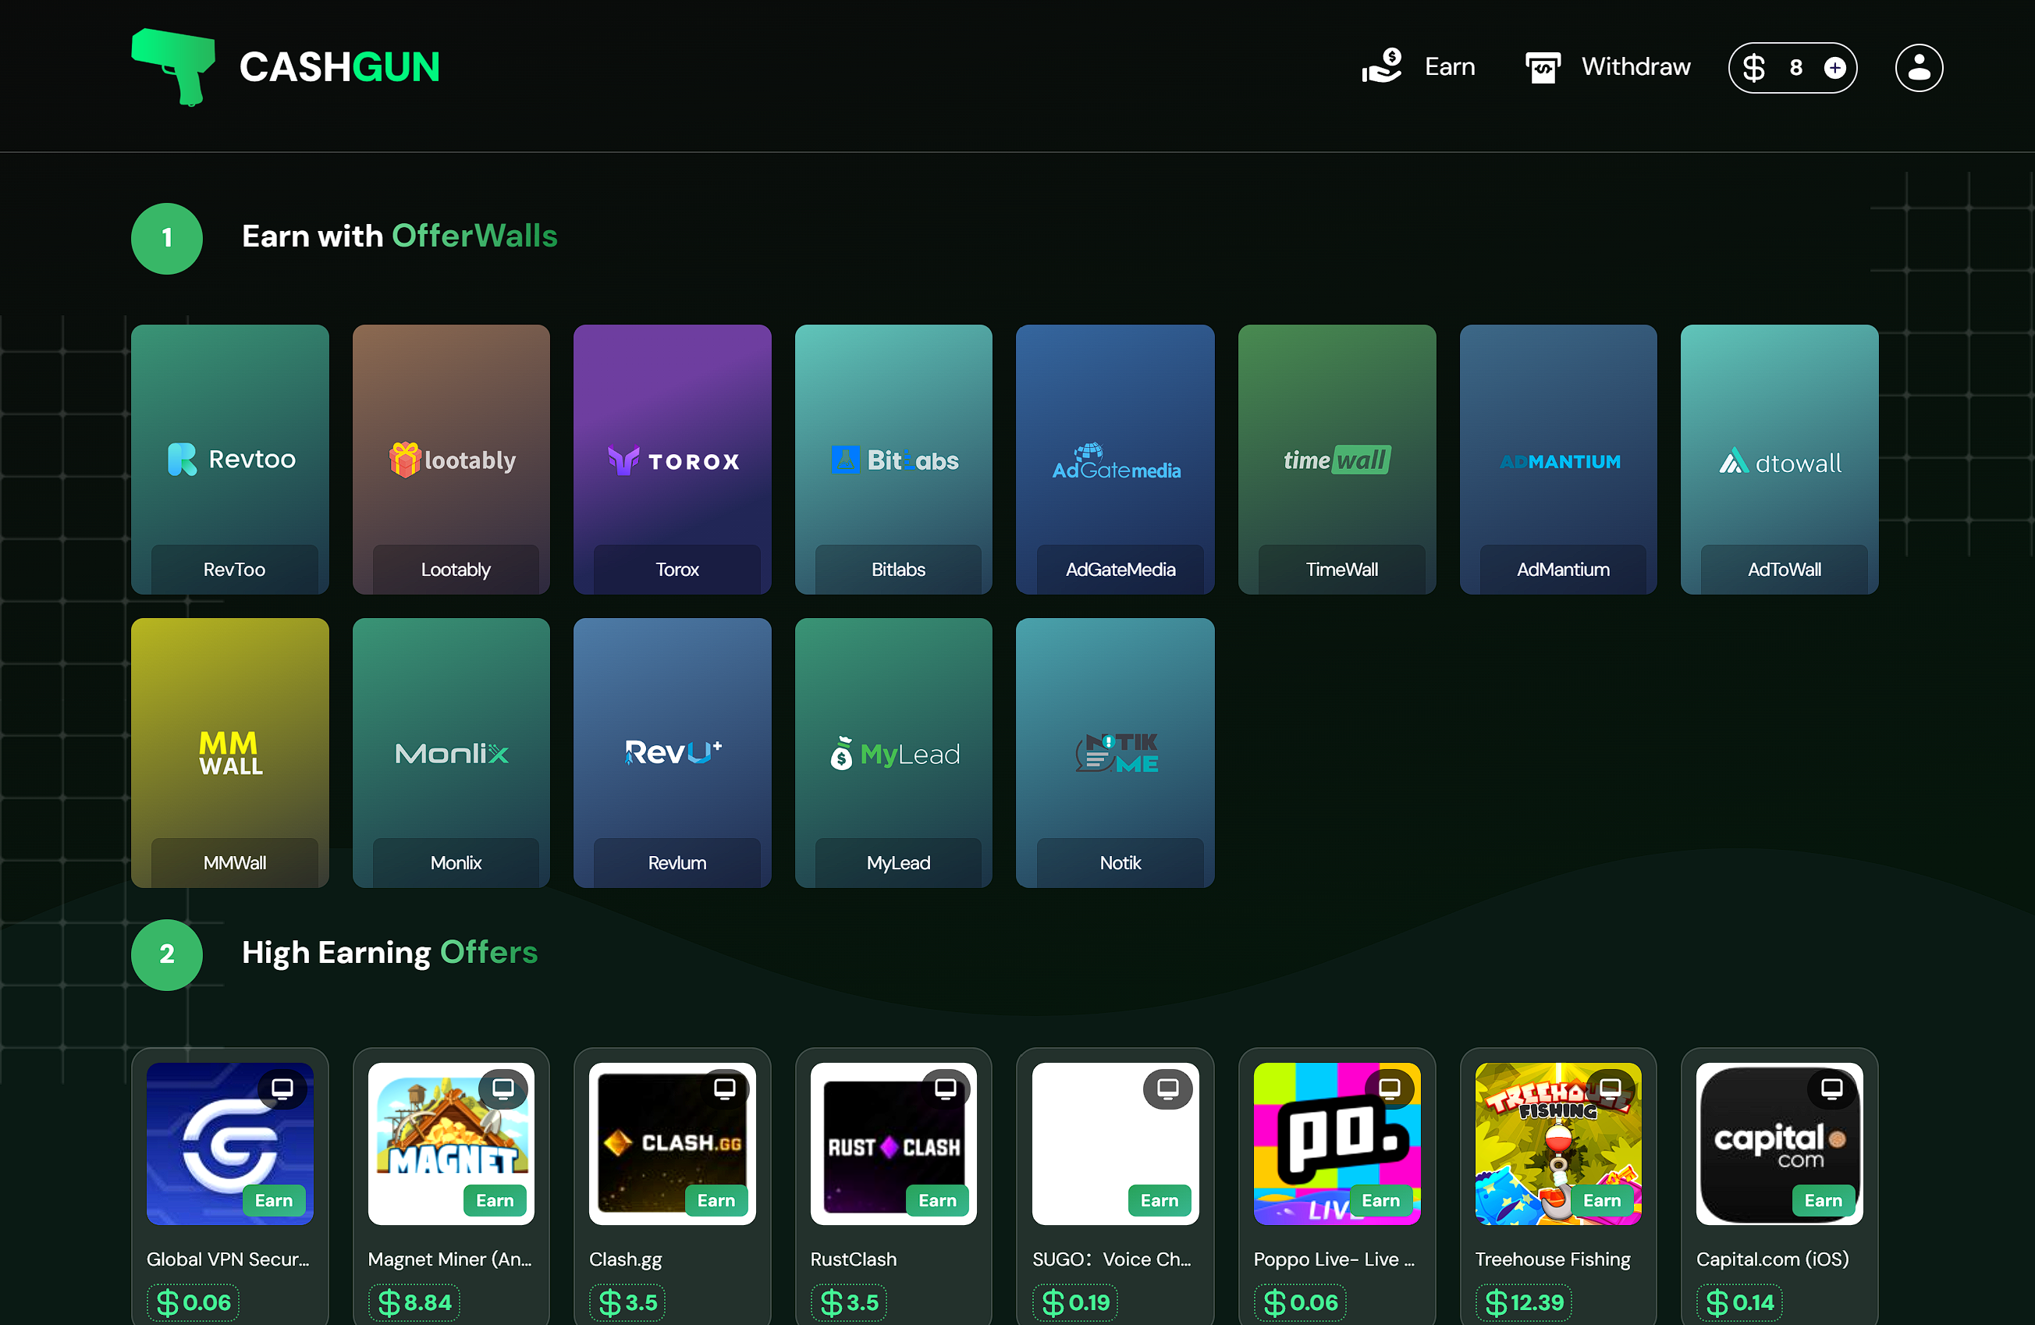
Task: Click the AdMantium label button
Action: [1563, 570]
